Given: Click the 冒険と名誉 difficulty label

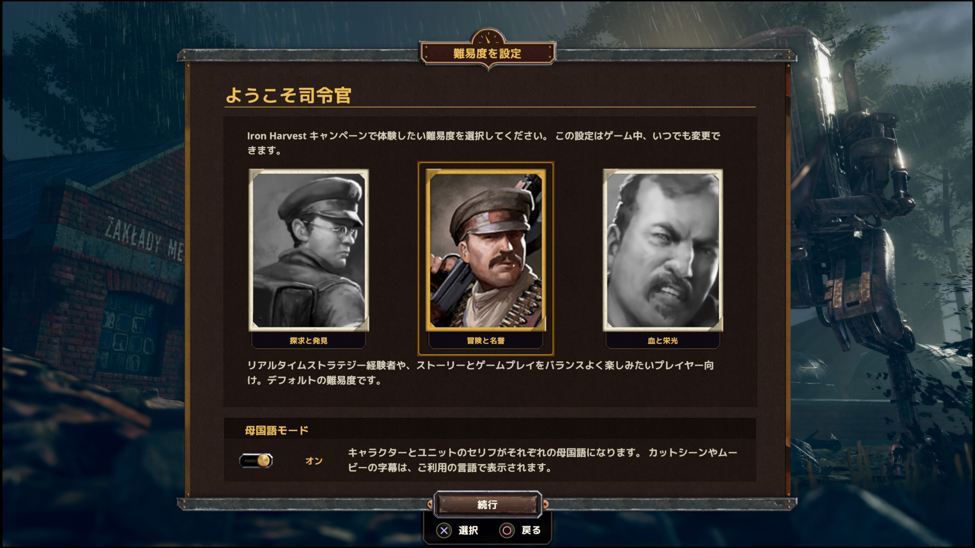Looking at the screenshot, I should coord(486,340).
